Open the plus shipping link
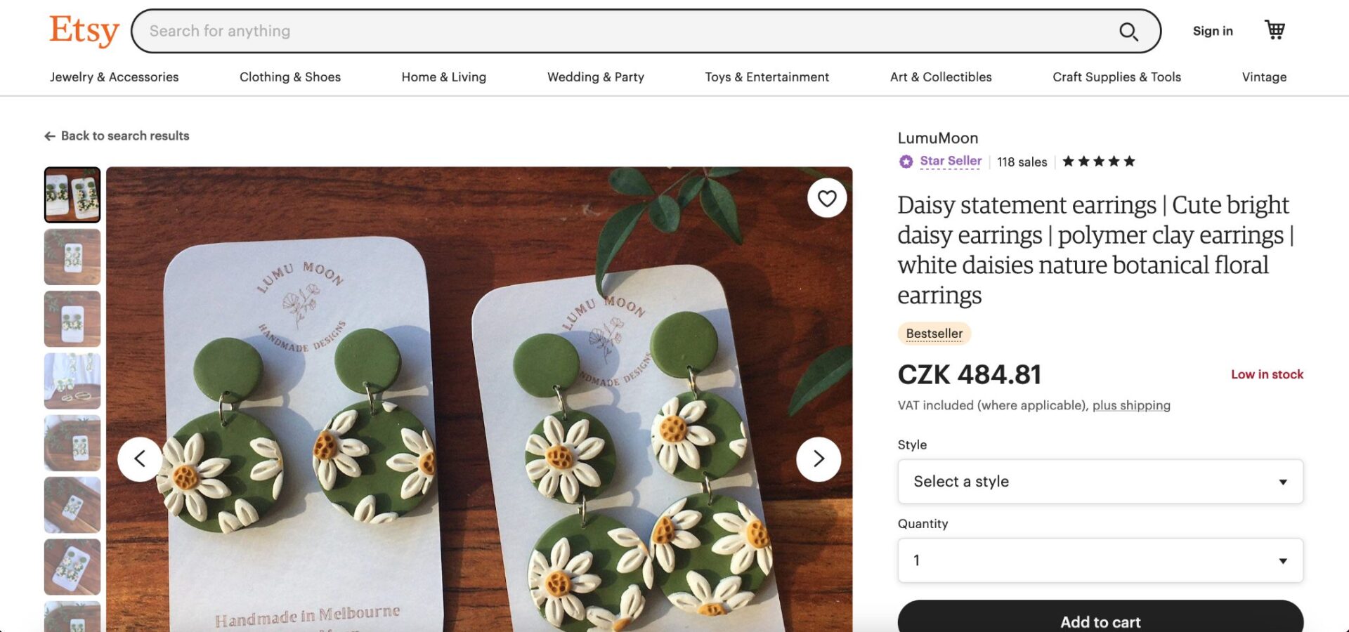 [1131, 405]
